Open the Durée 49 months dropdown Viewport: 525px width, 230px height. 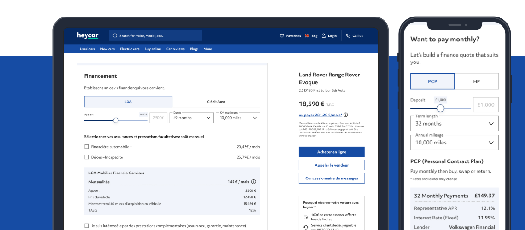pos(192,118)
